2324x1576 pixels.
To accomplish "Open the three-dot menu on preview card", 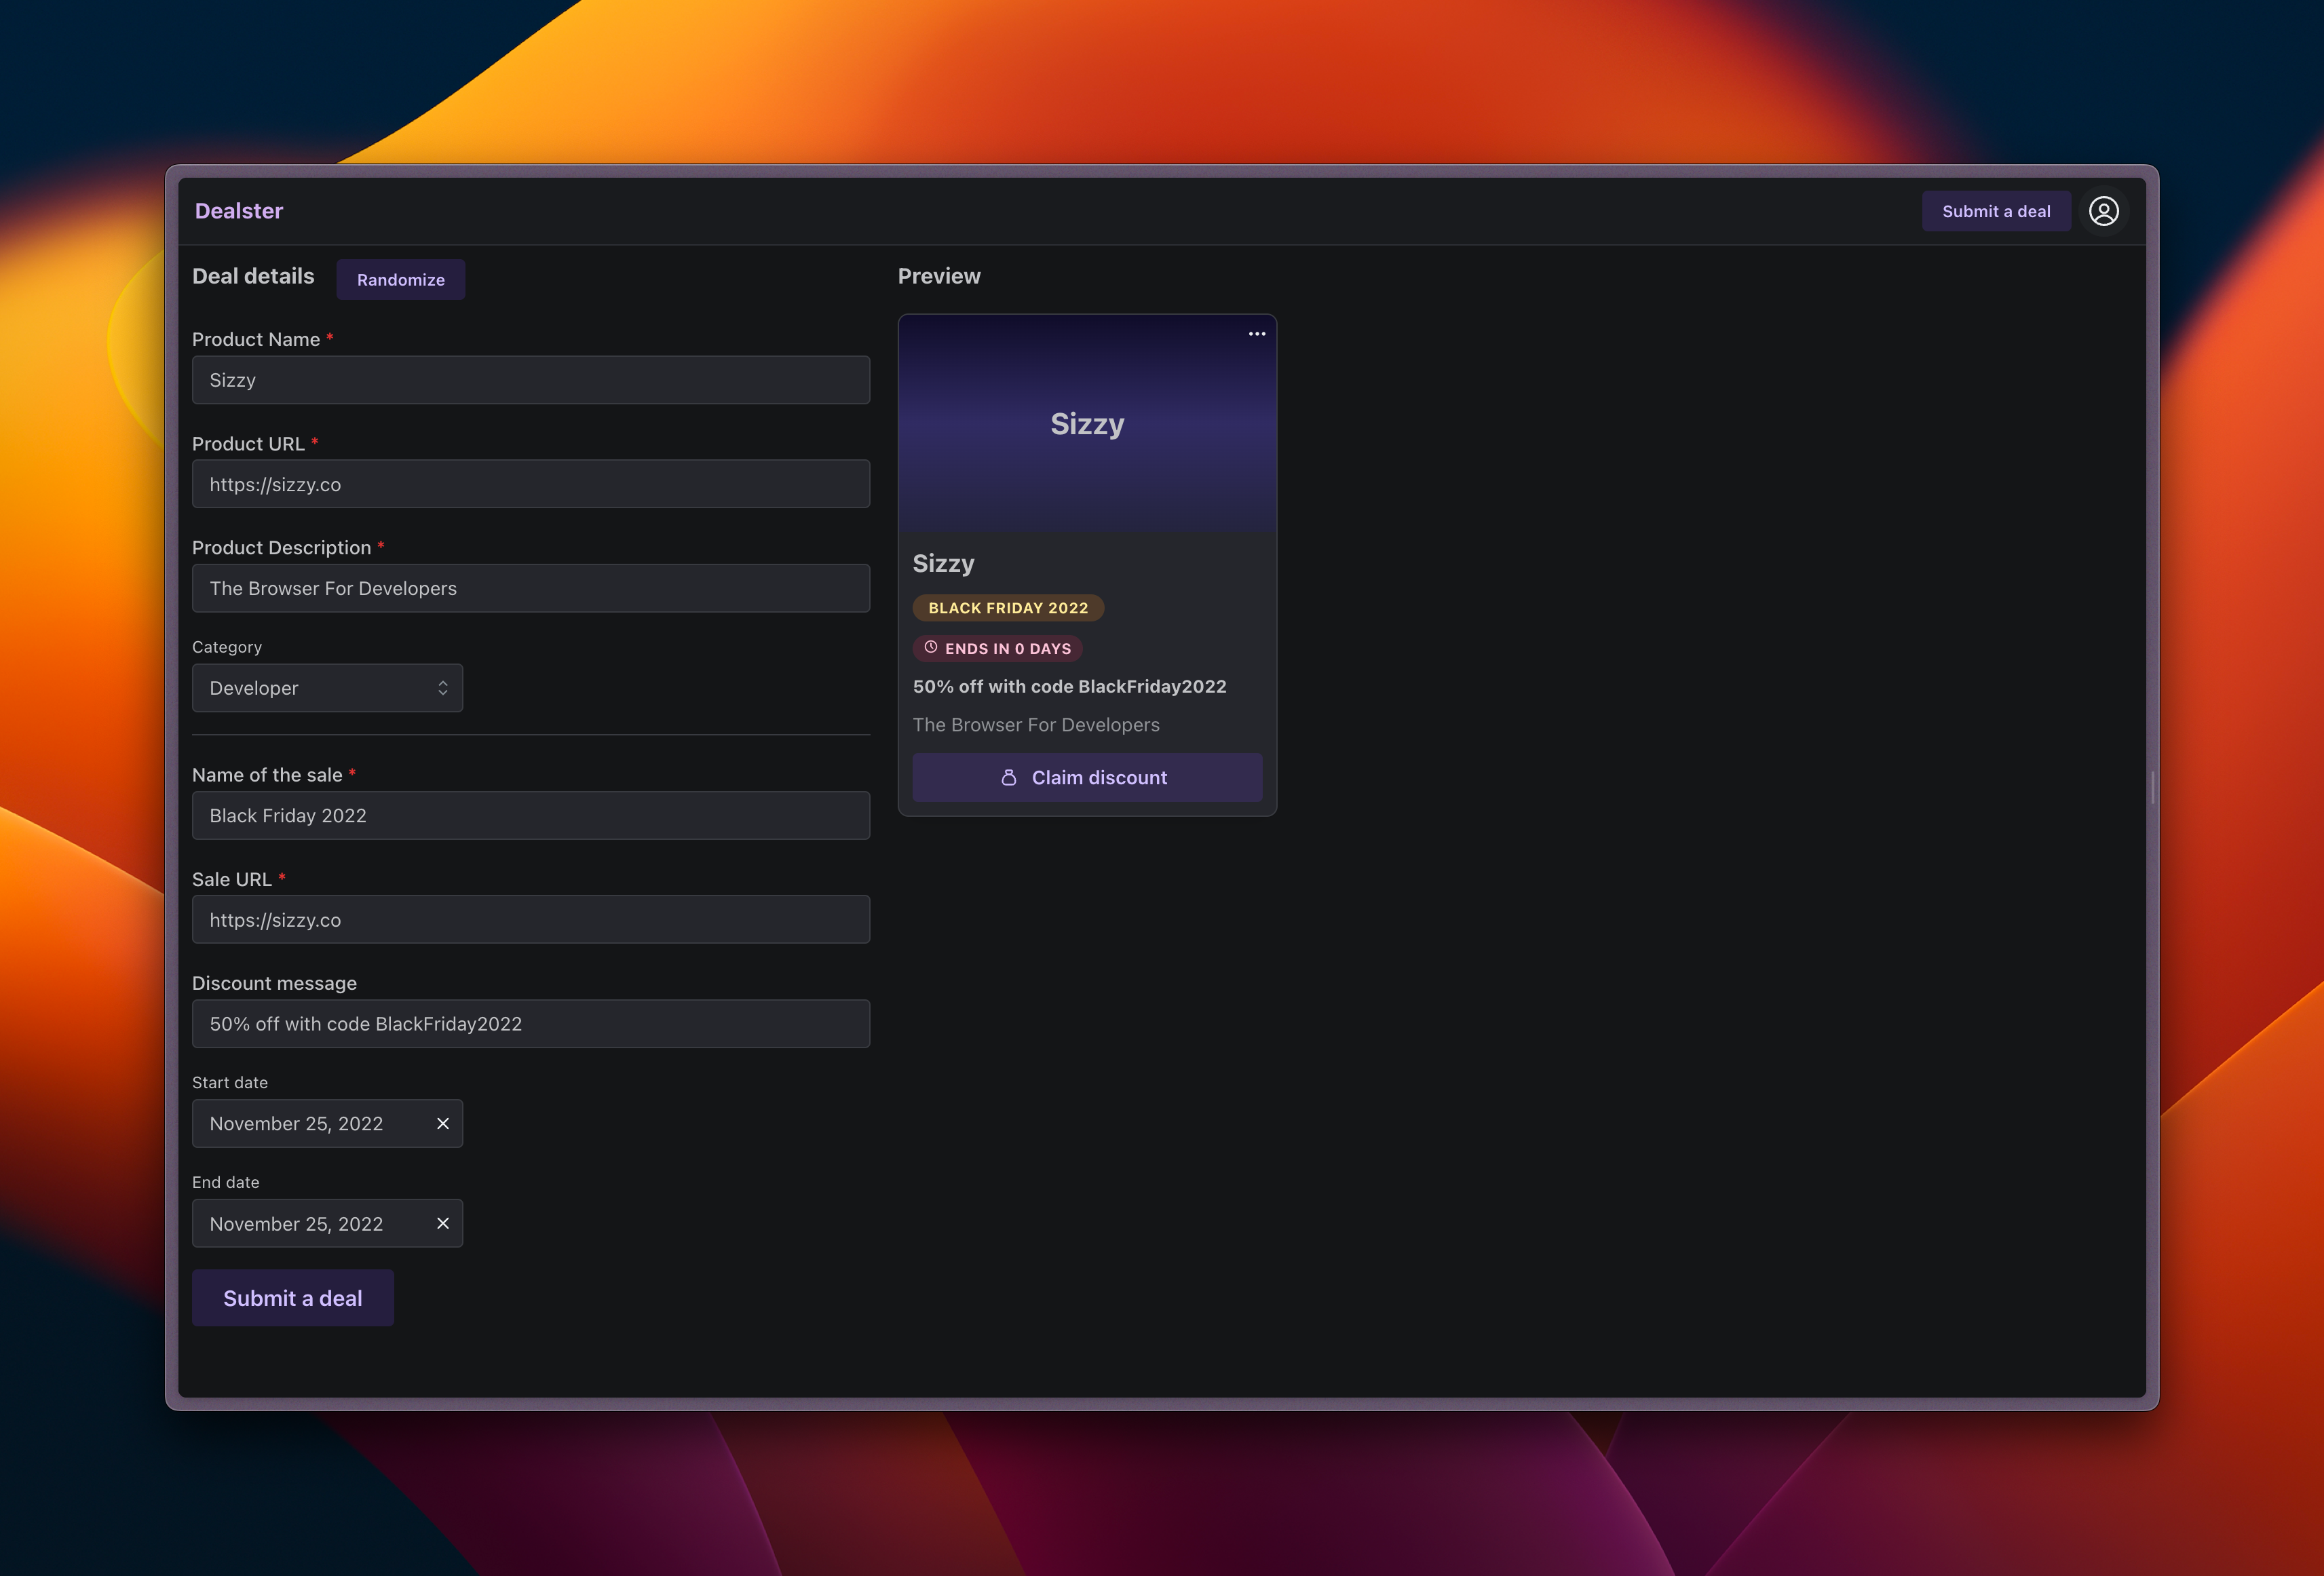I will coord(1256,334).
